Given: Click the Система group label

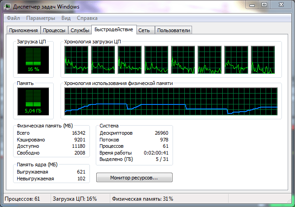Looking at the screenshot, I should click(x=109, y=126).
